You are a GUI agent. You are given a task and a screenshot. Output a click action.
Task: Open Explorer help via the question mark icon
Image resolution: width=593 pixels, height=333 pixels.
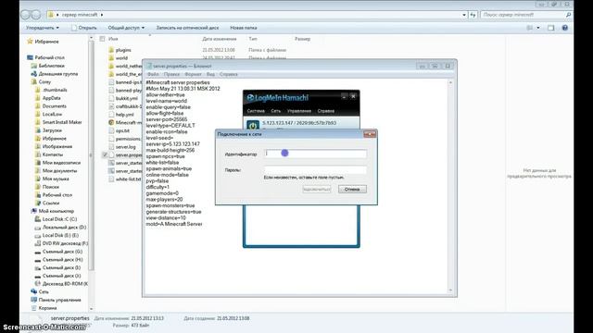[x=565, y=28]
